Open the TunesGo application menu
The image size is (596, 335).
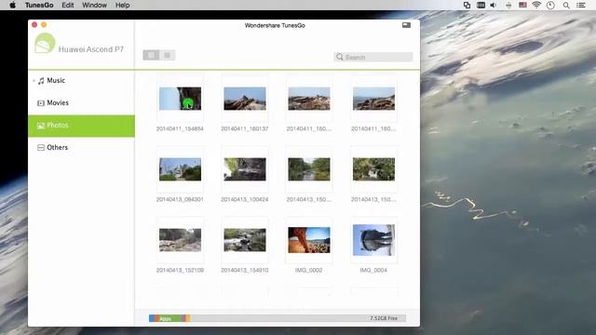pos(39,5)
